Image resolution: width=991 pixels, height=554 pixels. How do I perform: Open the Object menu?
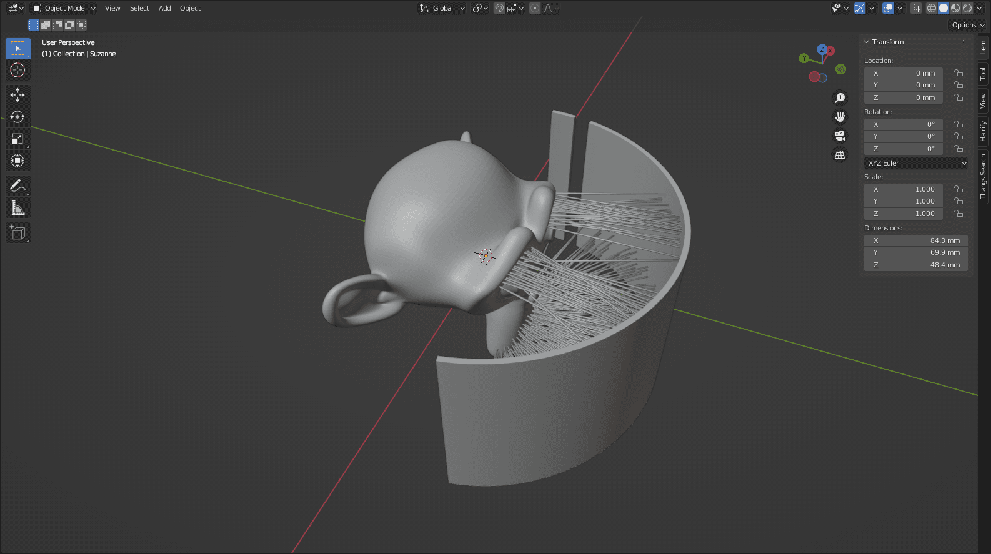click(190, 8)
